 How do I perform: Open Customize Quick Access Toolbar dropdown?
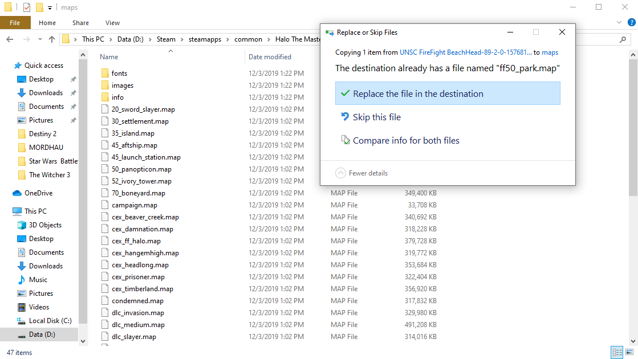pyautogui.click(x=50, y=8)
